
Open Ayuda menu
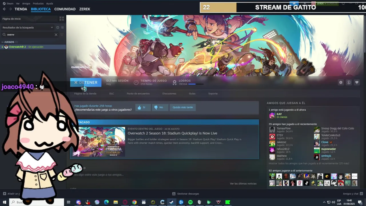(x=49, y=3)
